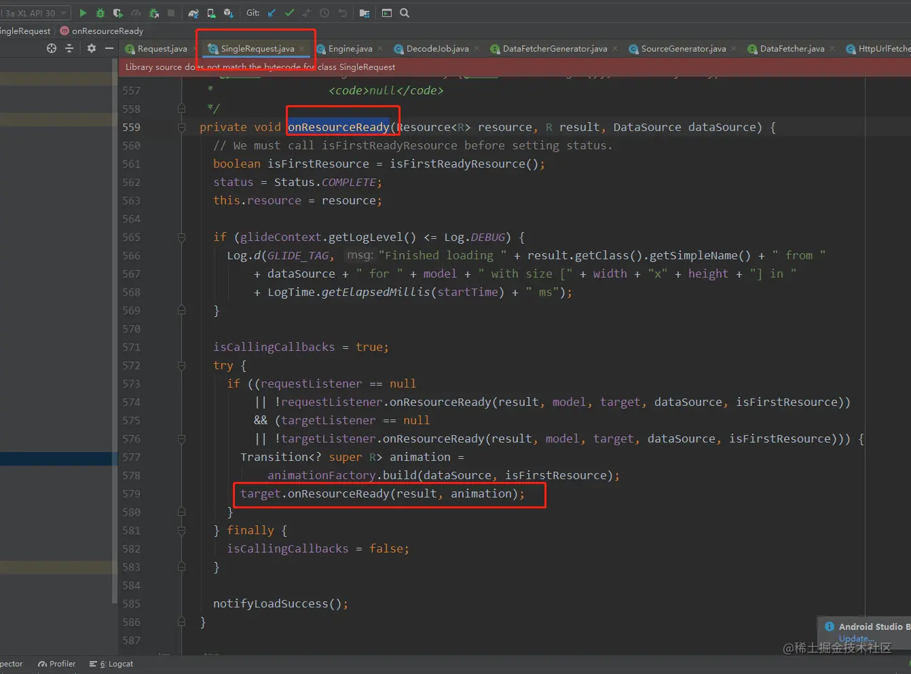Viewport: 911px width, 674px height.
Task: Click SingleRequest breadcrumb
Action: (25, 31)
